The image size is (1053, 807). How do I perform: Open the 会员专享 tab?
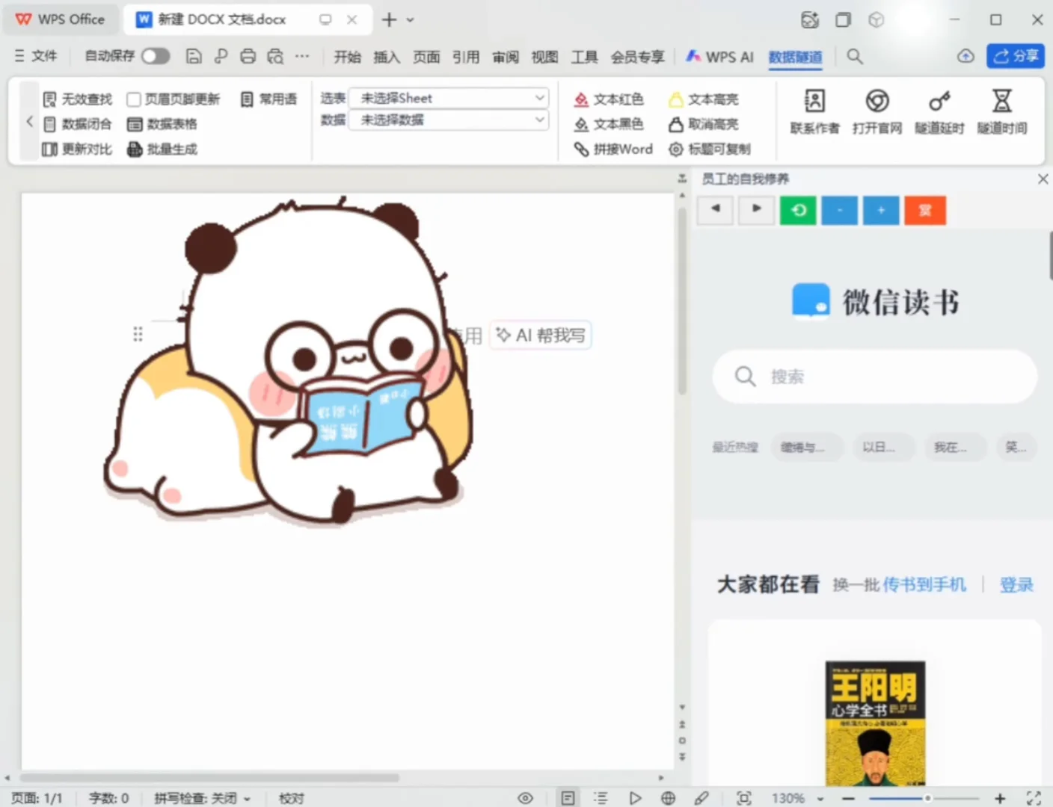[x=637, y=57]
